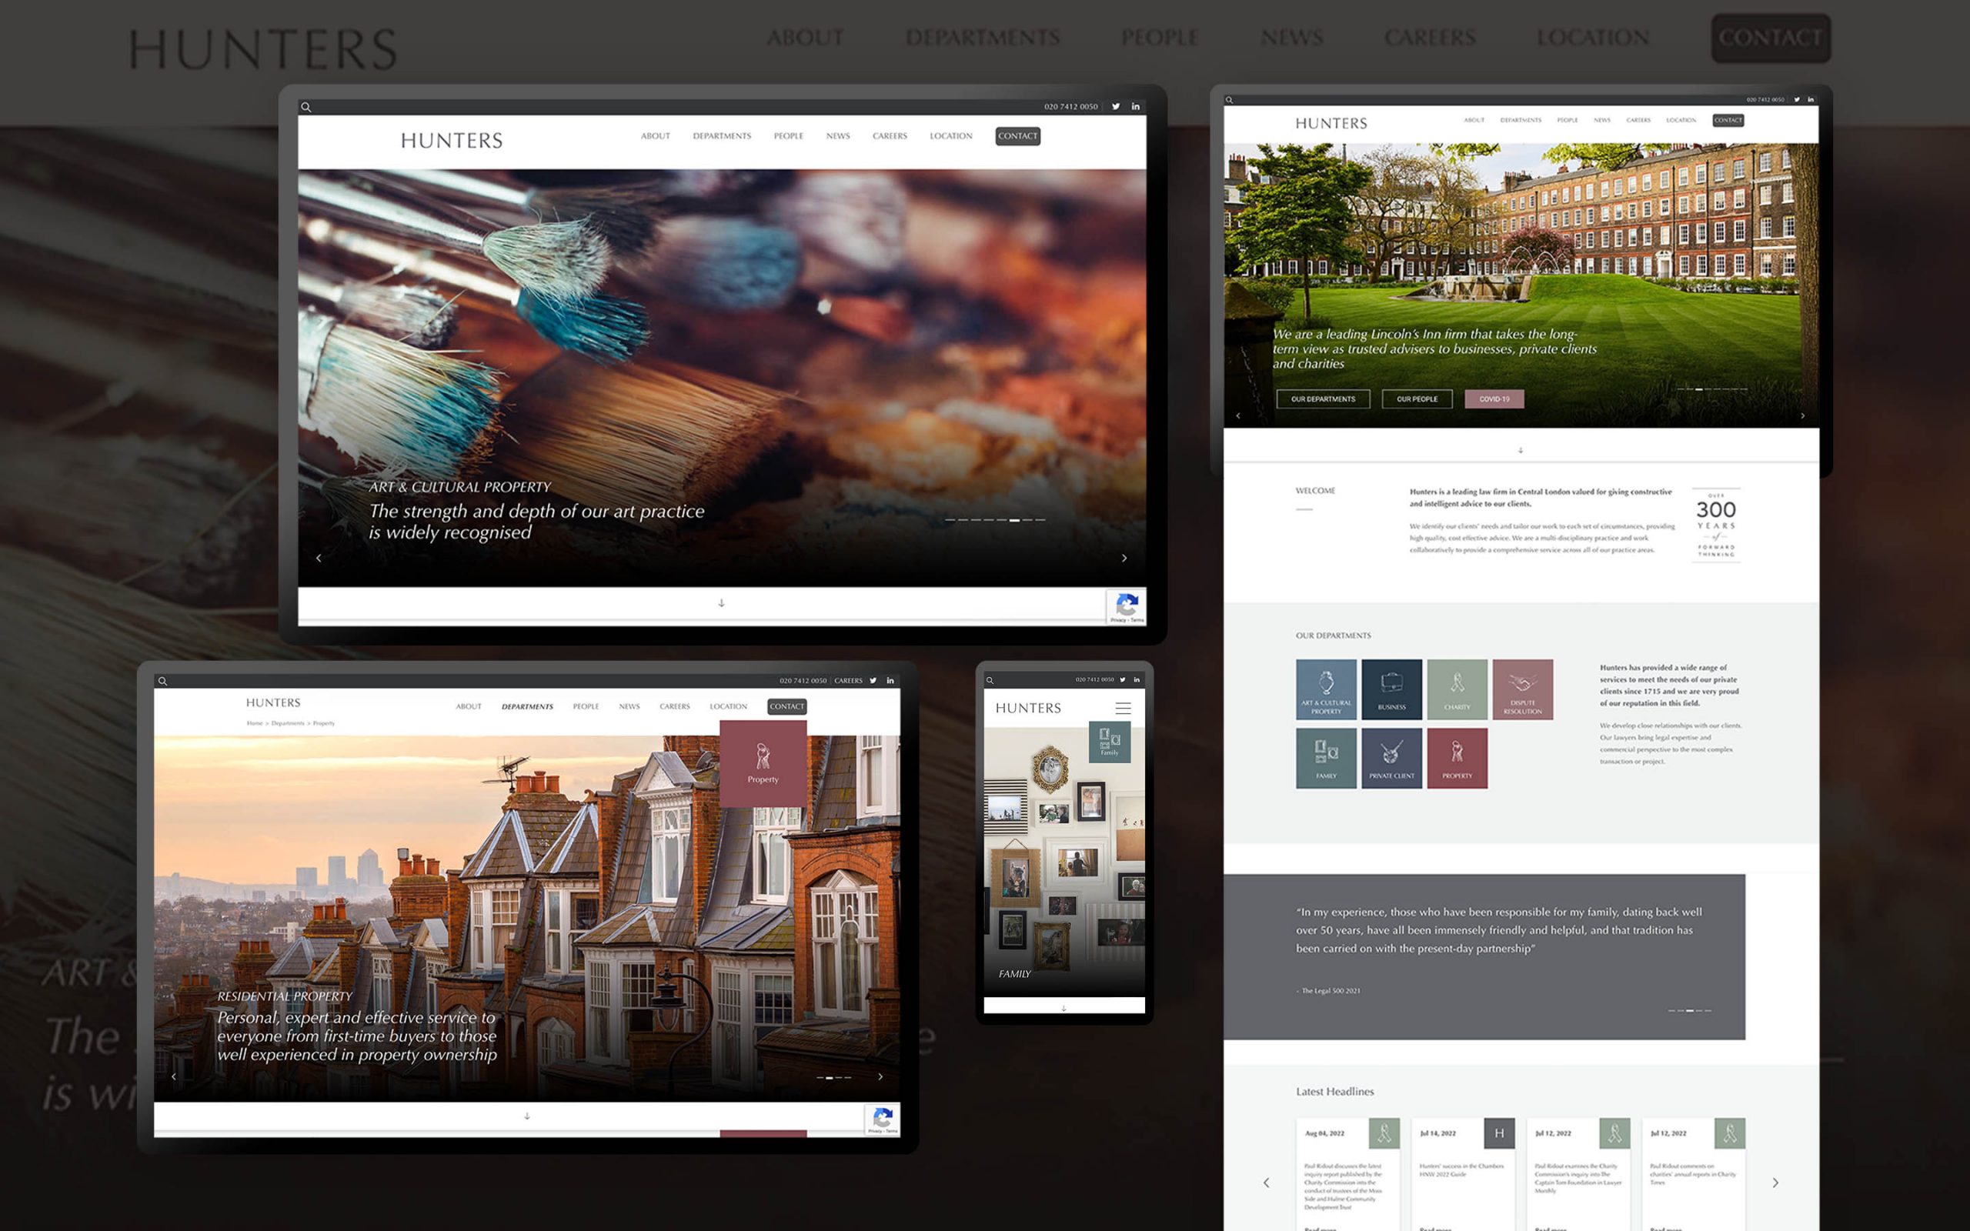1970x1231 pixels.
Task: Go to next slide in paintbrush hero carousel
Action: (1124, 558)
